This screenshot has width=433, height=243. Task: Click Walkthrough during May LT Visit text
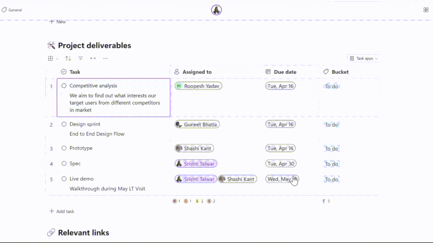point(108,189)
